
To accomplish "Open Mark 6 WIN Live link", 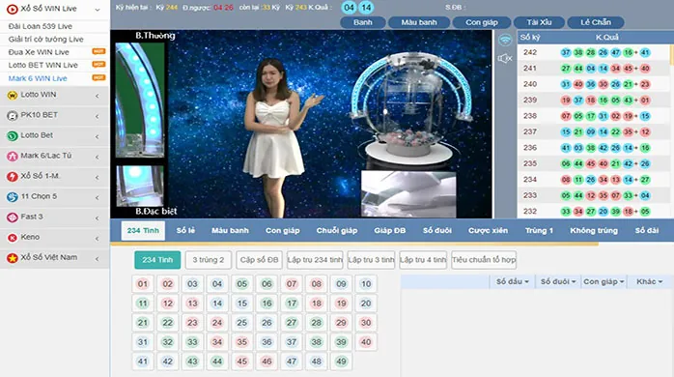I will coord(38,78).
